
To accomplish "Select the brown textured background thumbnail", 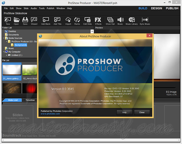I will (12, 88).
